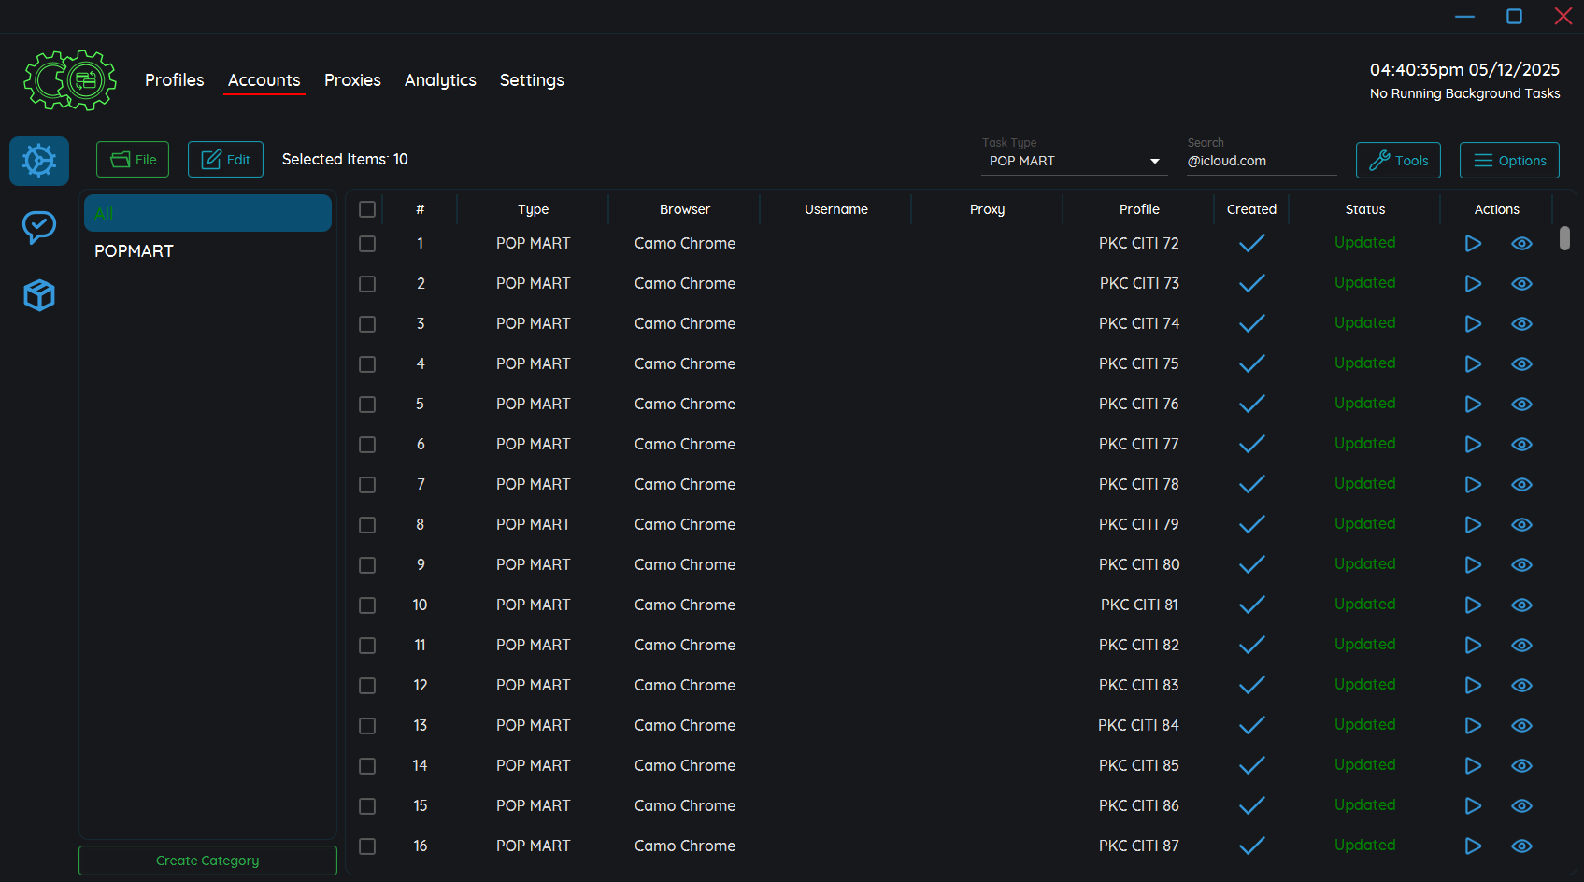The image size is (1584, 882).
Task: Sort by the Browser column header
Action: pos(685,209)
